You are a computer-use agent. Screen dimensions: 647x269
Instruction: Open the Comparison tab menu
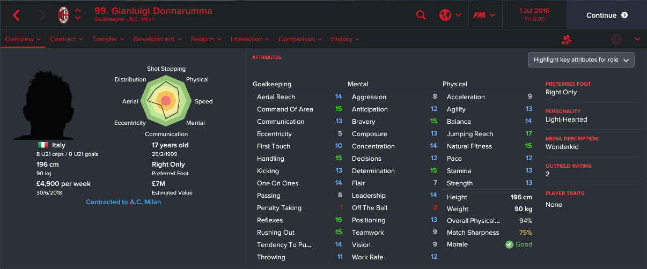(x=300, y=39)
